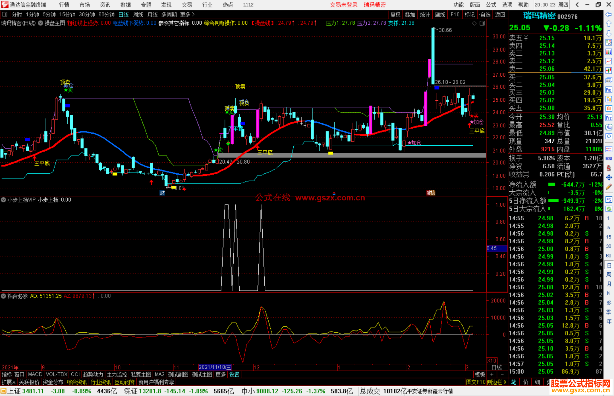The width and height of the screenshot is (614, 396).
Task: Open the F10 company info sidebar icon
Action: click(x=609, y=90)
